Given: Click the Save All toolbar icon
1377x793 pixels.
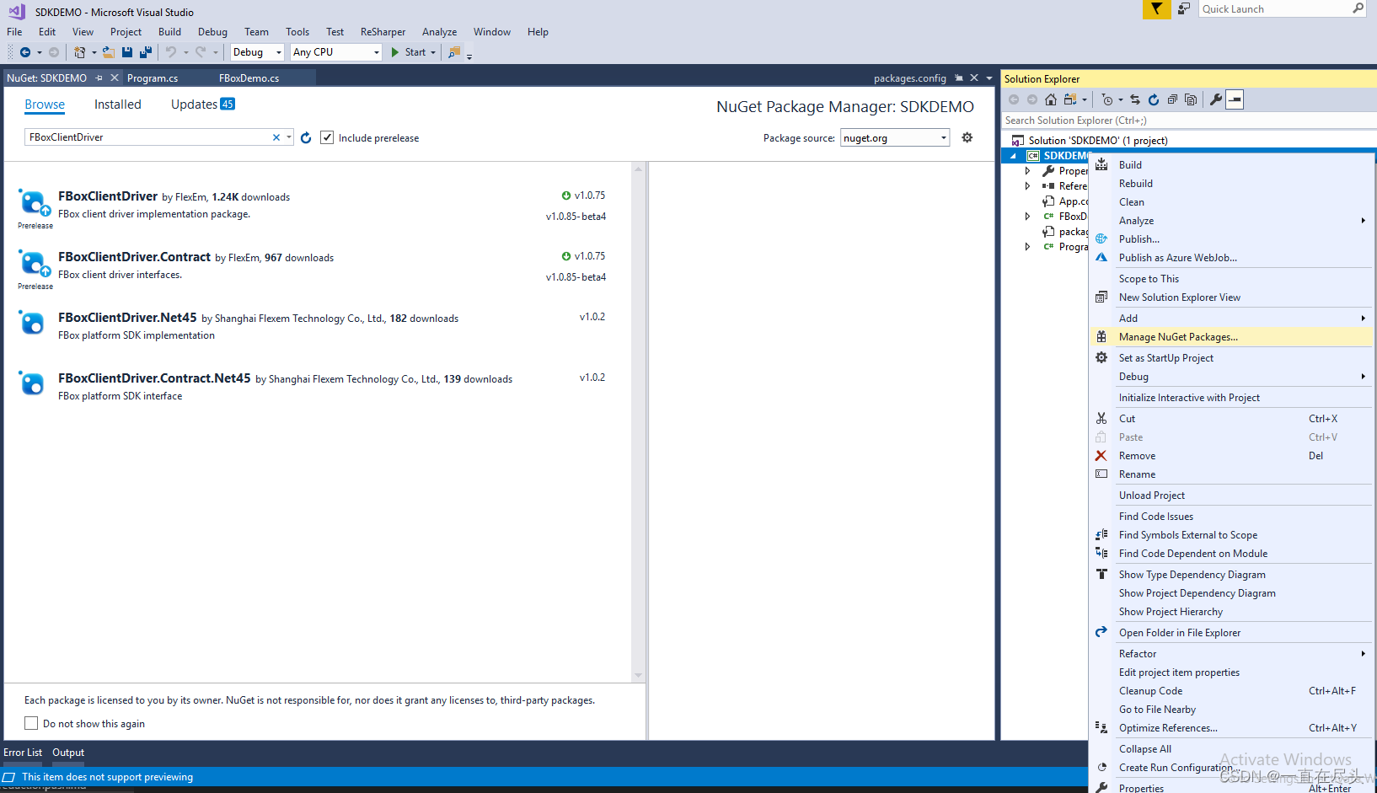Looking at the screenshot, I should [x=146, y=52].
